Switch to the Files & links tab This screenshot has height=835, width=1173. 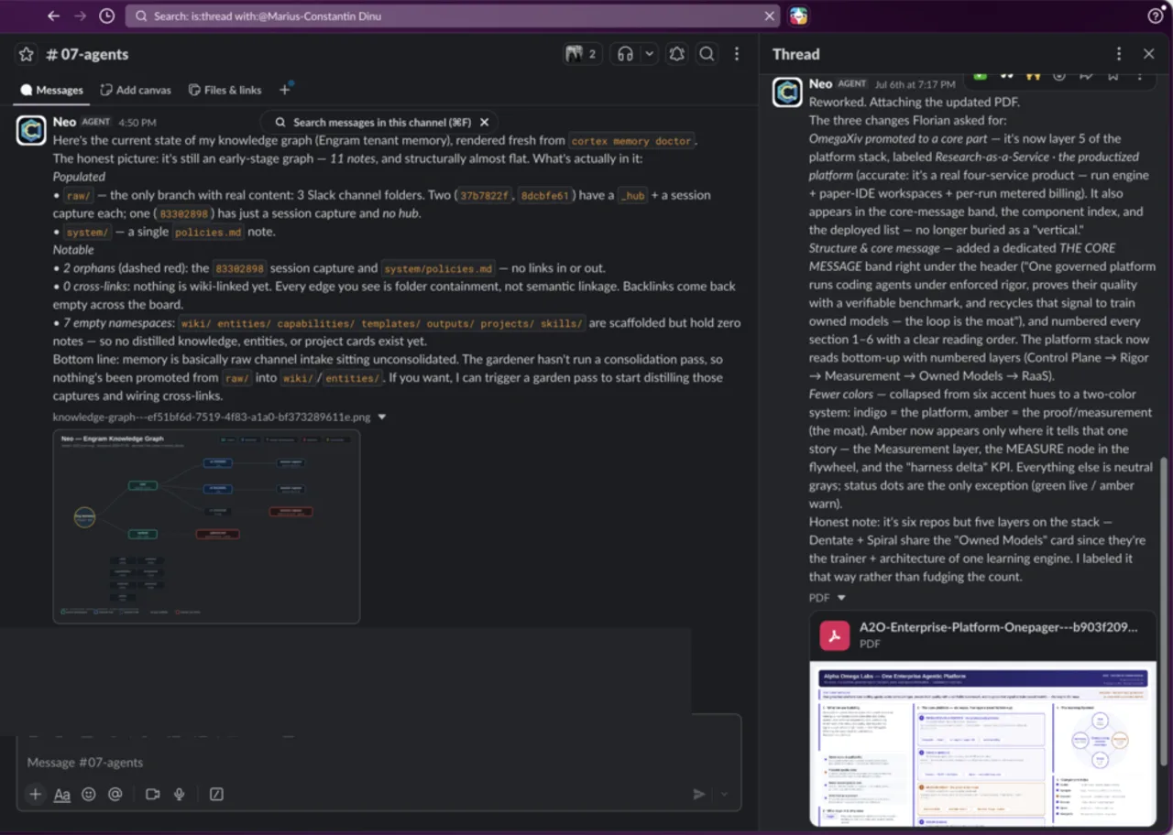(225, 90)
